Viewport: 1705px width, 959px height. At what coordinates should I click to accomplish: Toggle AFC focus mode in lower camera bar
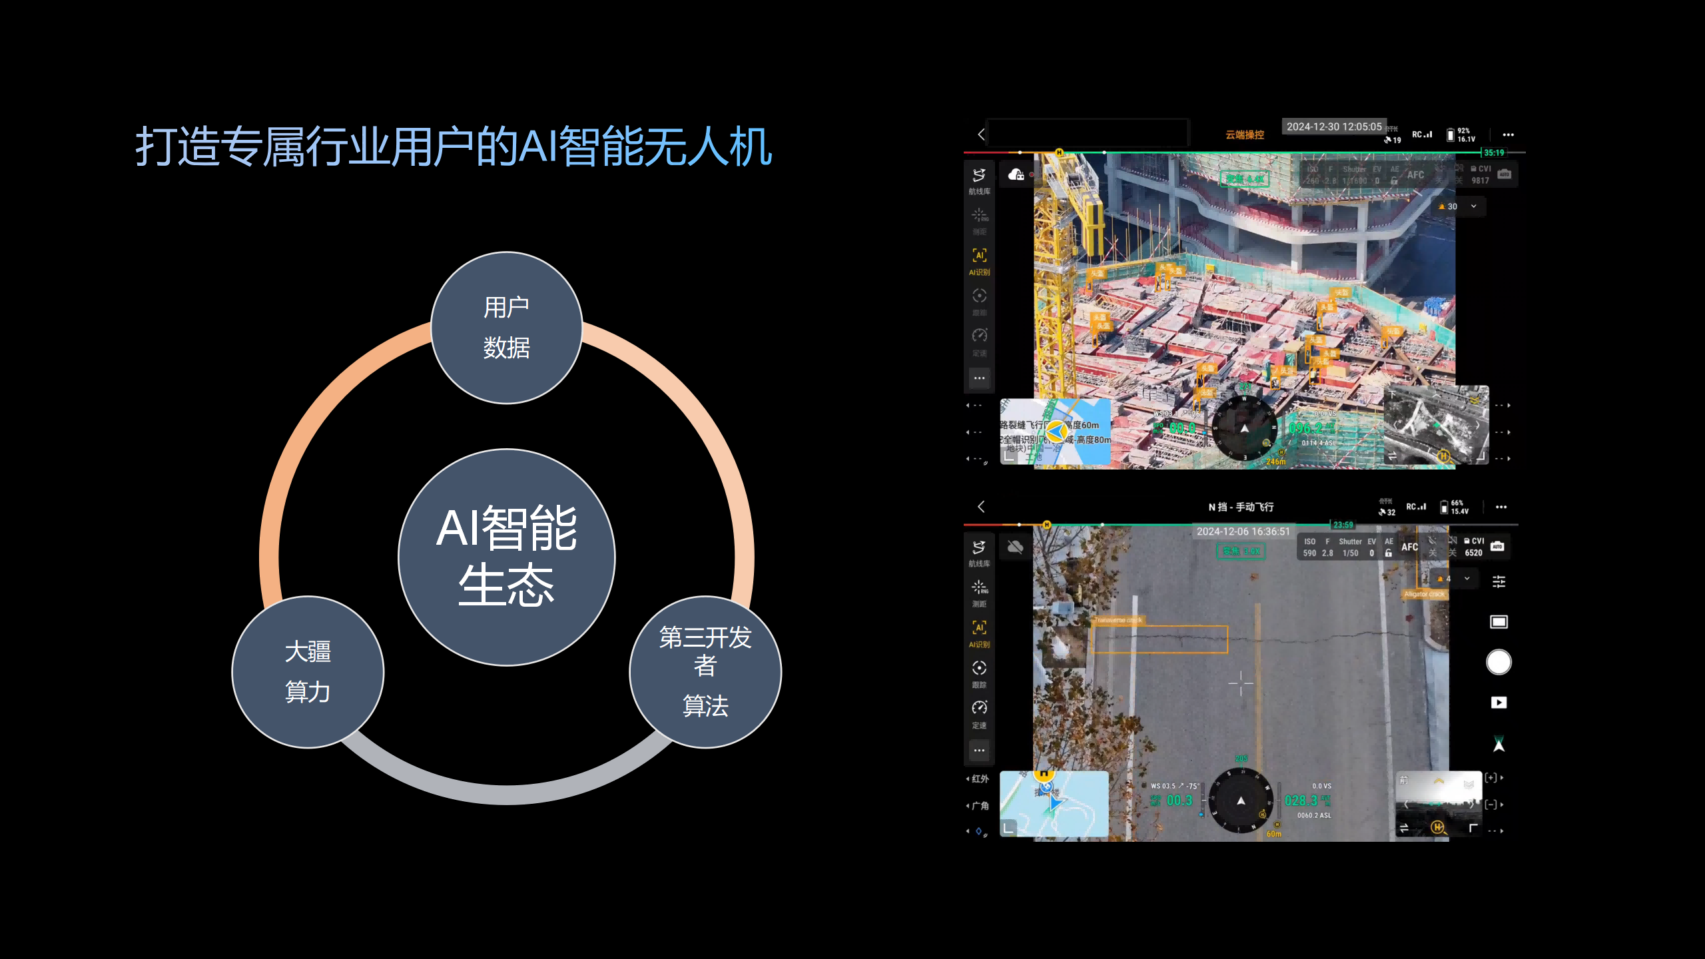[x=1409, y=547]
